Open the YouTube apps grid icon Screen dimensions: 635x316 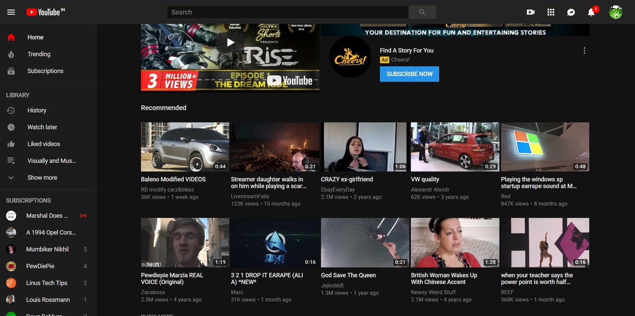coord(551,12)
